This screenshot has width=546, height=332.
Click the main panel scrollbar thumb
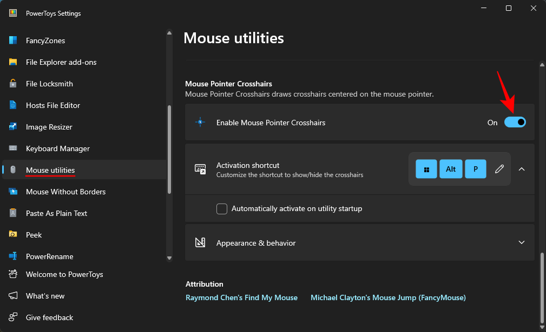tap(542, 288)
